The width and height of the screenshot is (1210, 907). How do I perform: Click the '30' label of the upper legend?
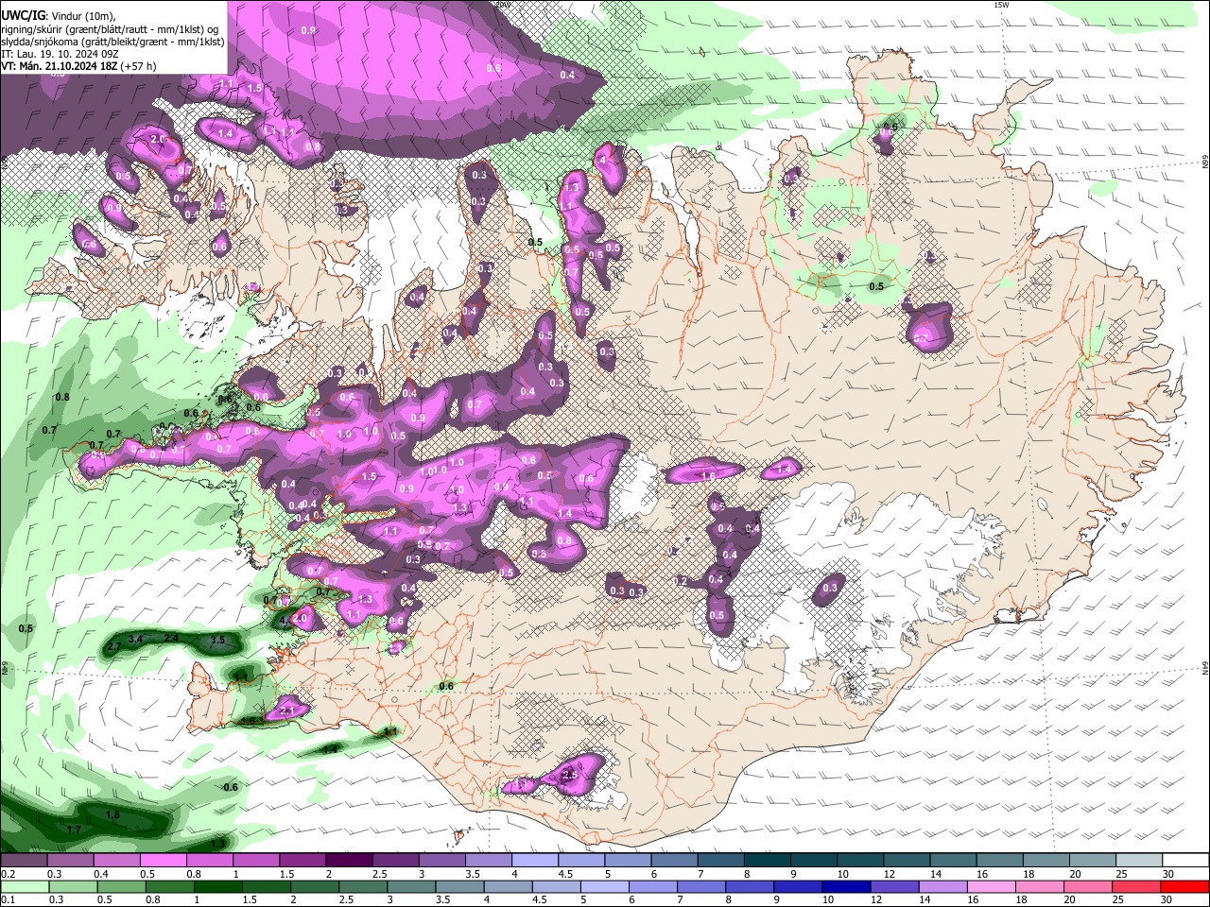coord(1168,874)
